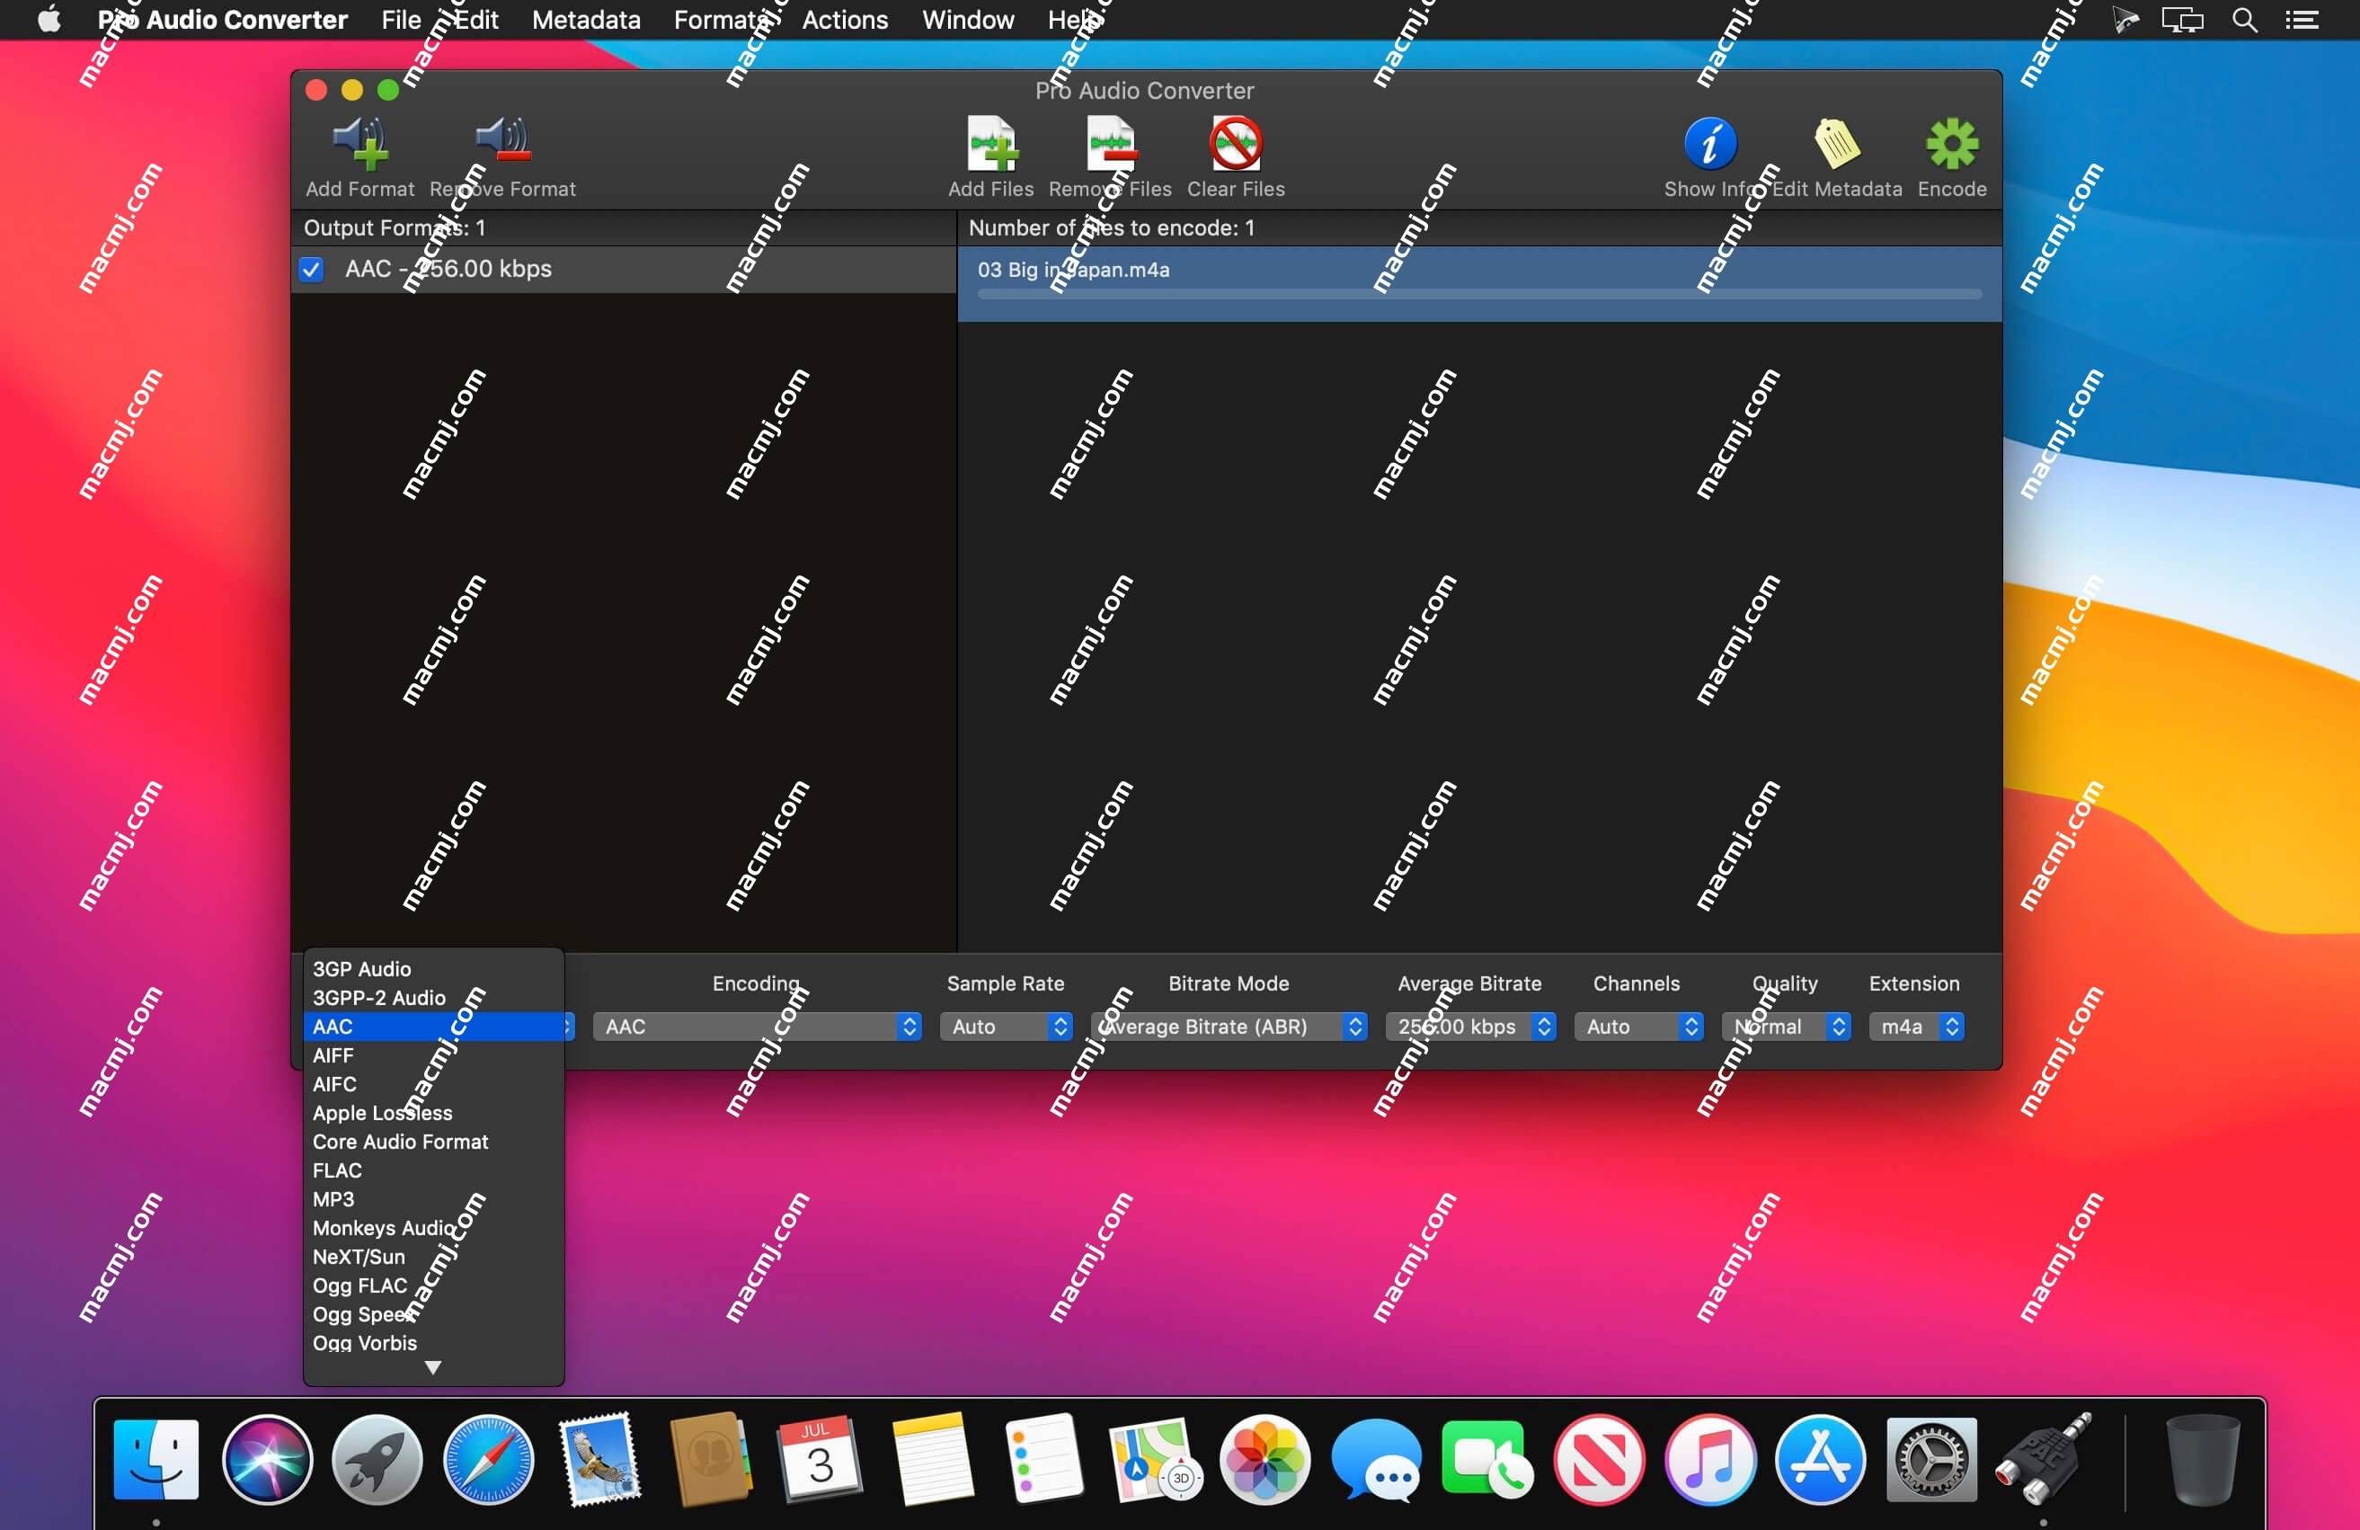Click the Remove Format speaker icon
This screenshot has height=1530, width=2360.
tap(502, 142)
